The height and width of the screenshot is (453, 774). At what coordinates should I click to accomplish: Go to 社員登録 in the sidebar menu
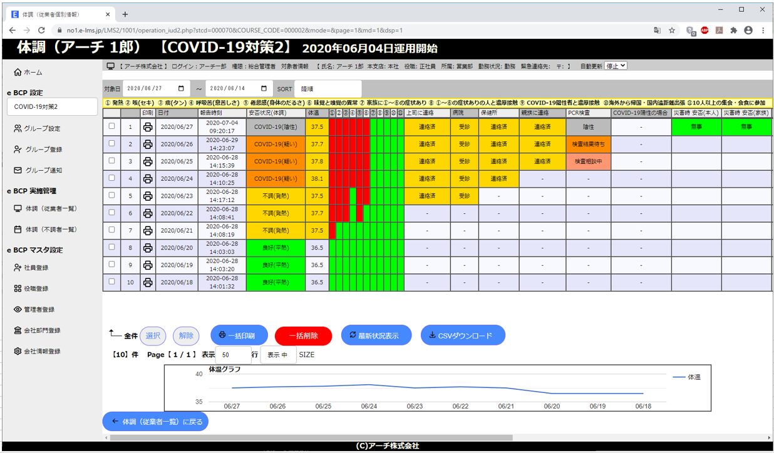click(36, 268)
